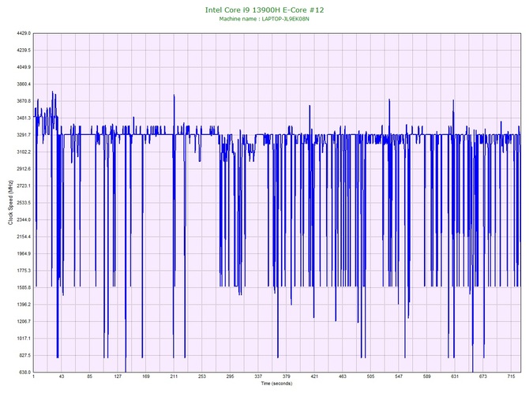Click the x-axis tick label 1
The width and height of the screenshot is (529, 397).
point(33,376)
